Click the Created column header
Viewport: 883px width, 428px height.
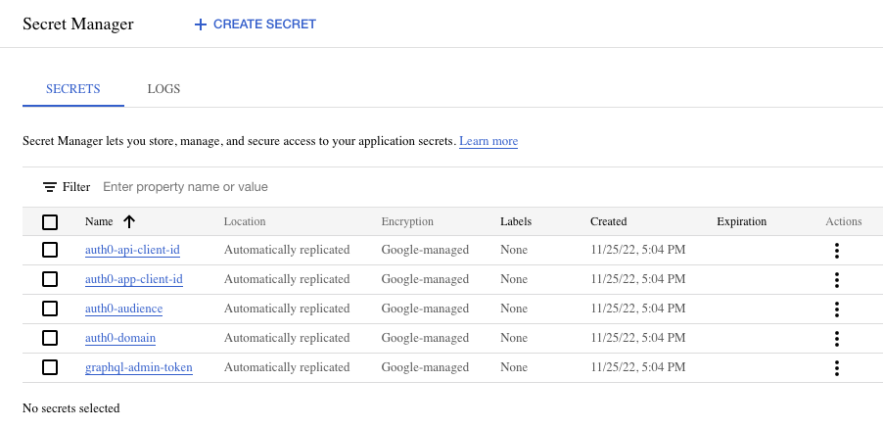608,221
